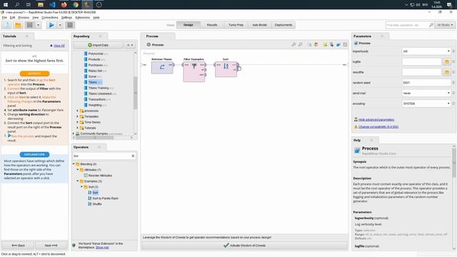Select the Polynomial data set
The image size is (457, 257).
coord(96,54)
